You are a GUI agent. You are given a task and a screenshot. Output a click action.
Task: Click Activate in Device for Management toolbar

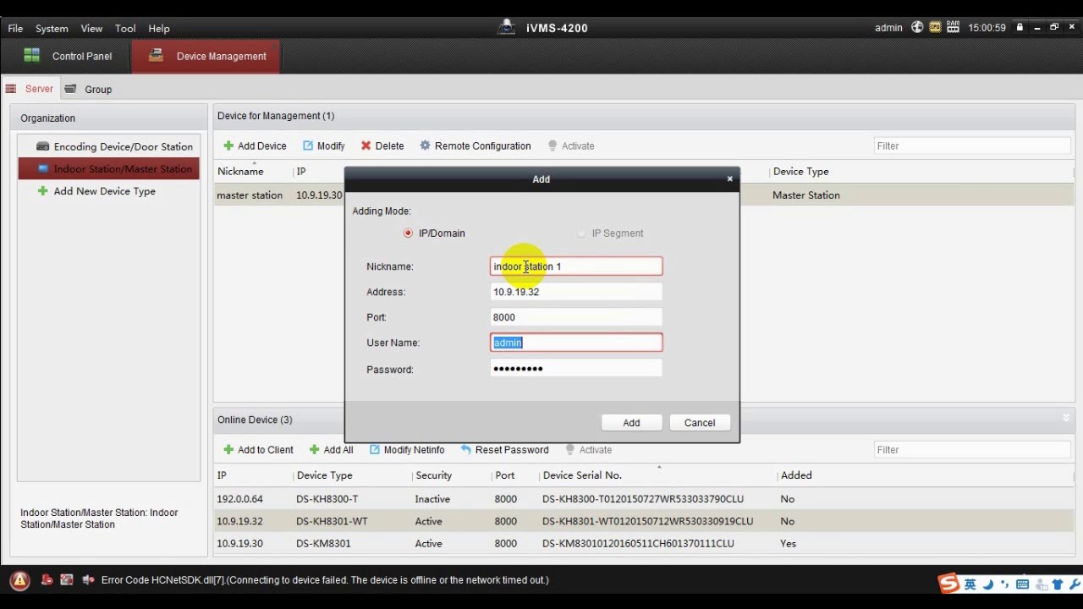click(x=571, y=145)
